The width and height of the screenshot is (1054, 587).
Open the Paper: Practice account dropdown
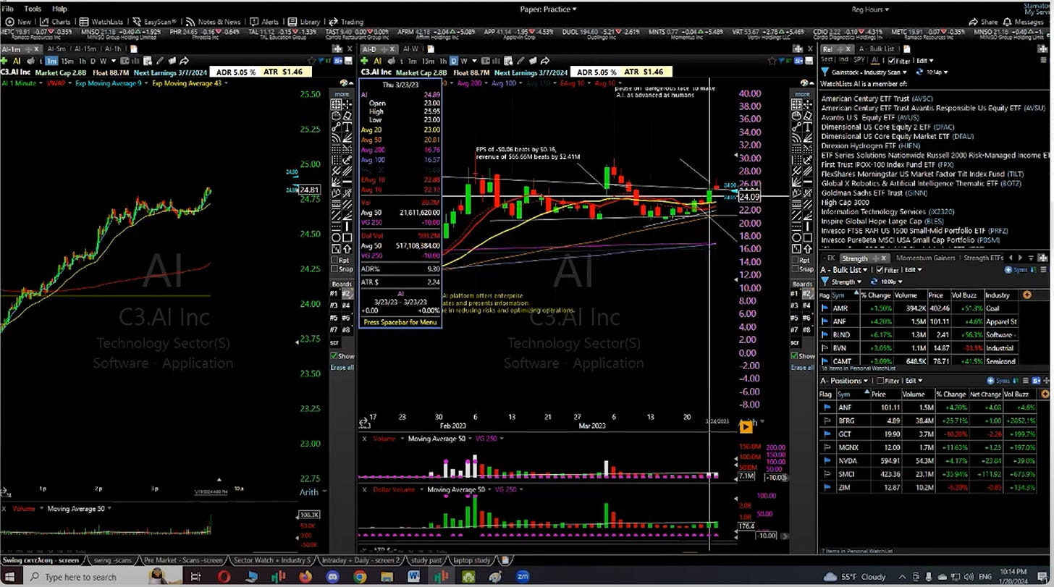pos(548,9)
